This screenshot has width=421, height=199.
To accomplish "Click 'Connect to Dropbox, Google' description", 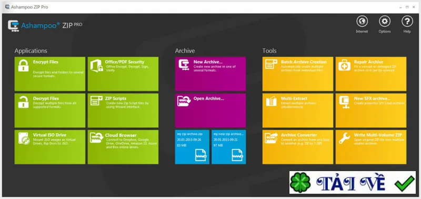I will click(x=127, y=140).
